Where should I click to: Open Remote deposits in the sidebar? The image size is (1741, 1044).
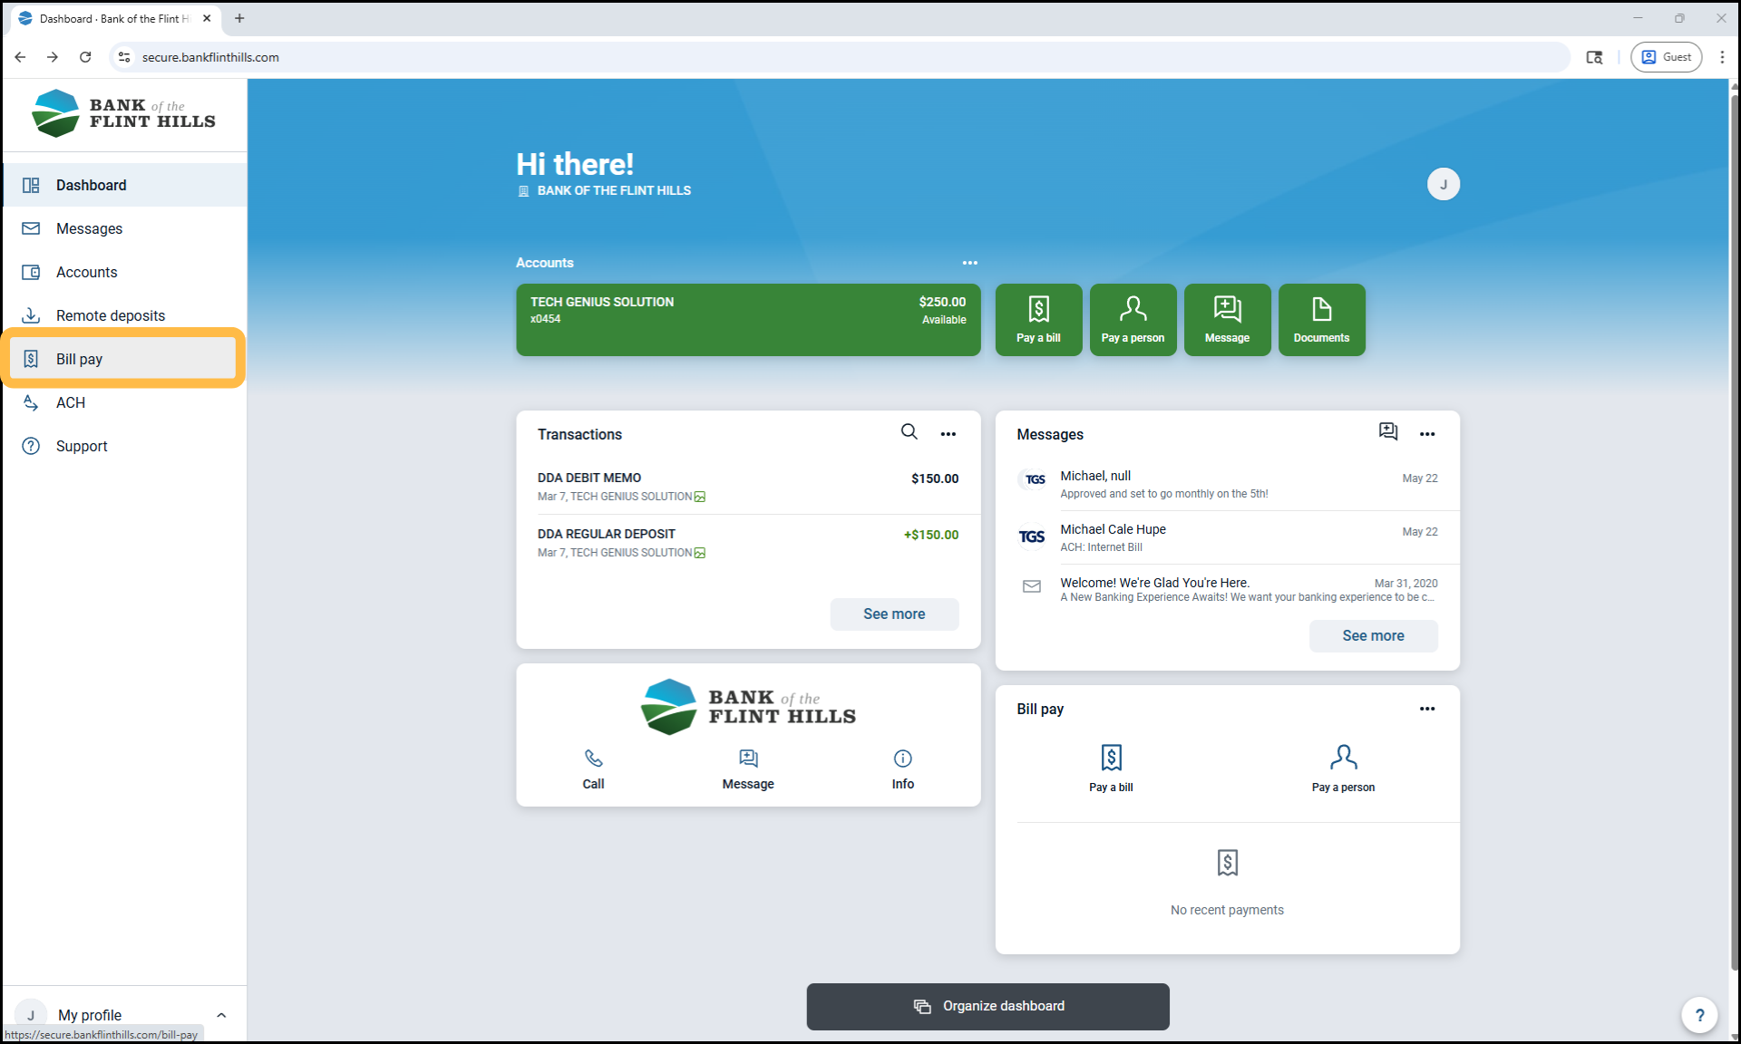[111, 315]
